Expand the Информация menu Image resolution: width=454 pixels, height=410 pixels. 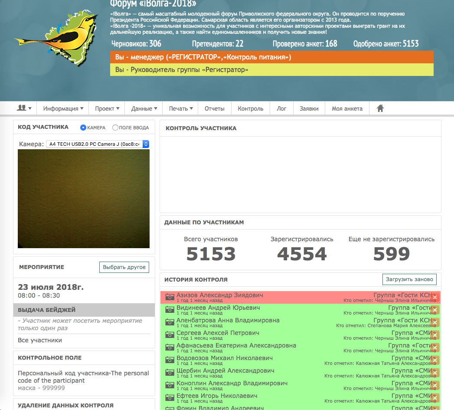(x=63, y=108)
